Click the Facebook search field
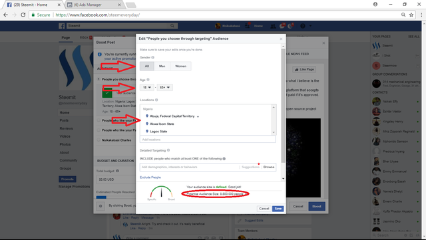This screenshot has width=426, height=240. point(117,26)
